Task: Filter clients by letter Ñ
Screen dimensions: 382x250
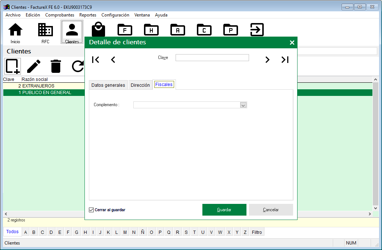Action: tap(143, 232)
